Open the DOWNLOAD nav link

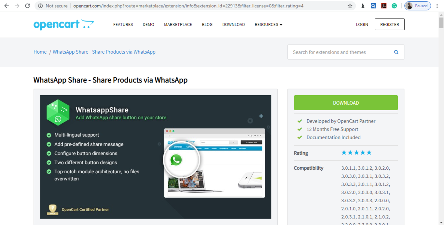233,24
